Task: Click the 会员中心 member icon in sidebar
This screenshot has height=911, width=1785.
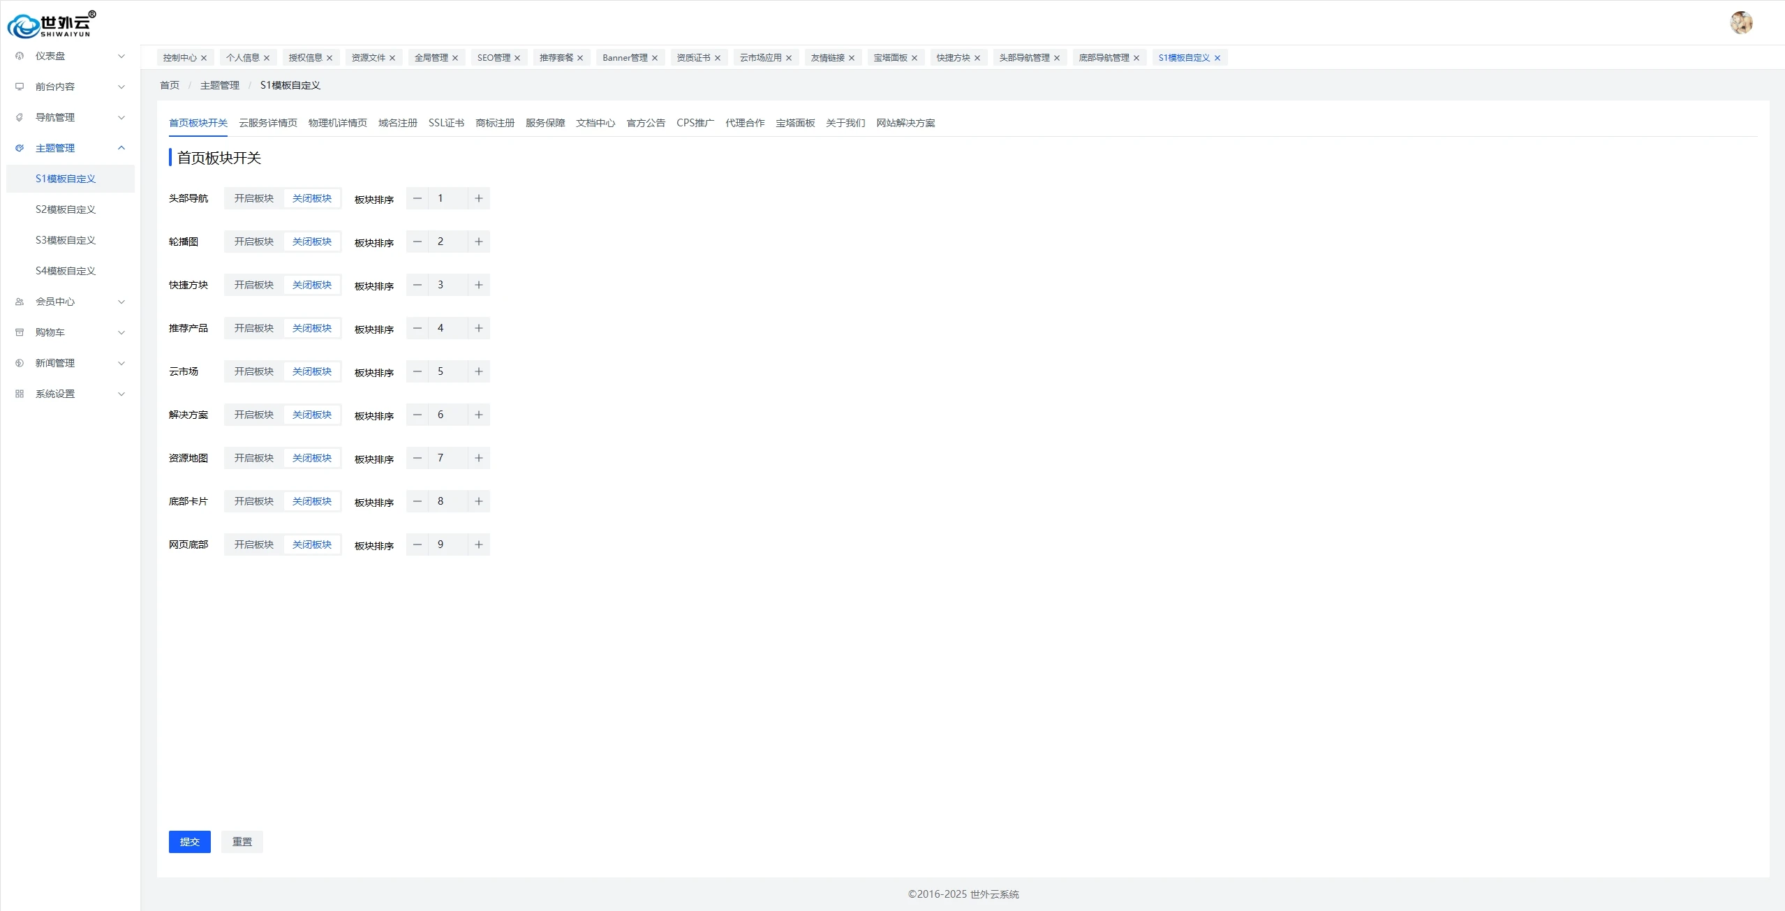Action: coord(20,302)
